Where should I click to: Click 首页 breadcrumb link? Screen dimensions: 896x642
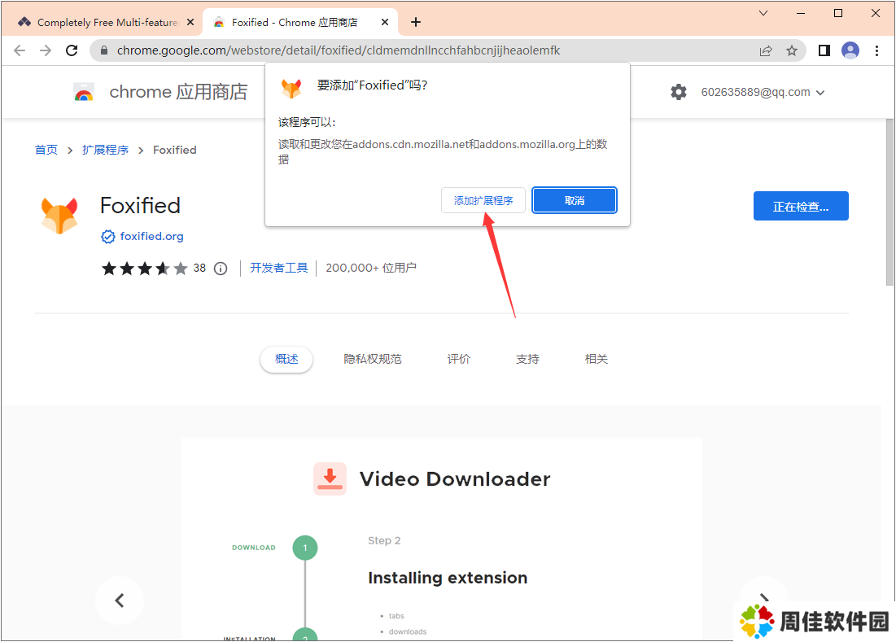click(46, 150)
